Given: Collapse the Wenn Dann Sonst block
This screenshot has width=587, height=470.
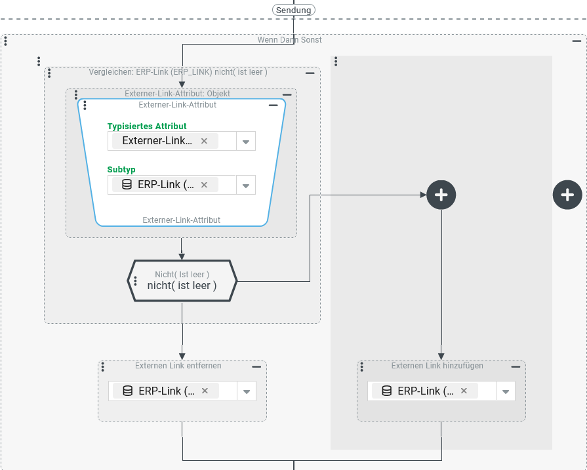Looking at the screenshot, I should pyautogui.click(x=577, y=41).
